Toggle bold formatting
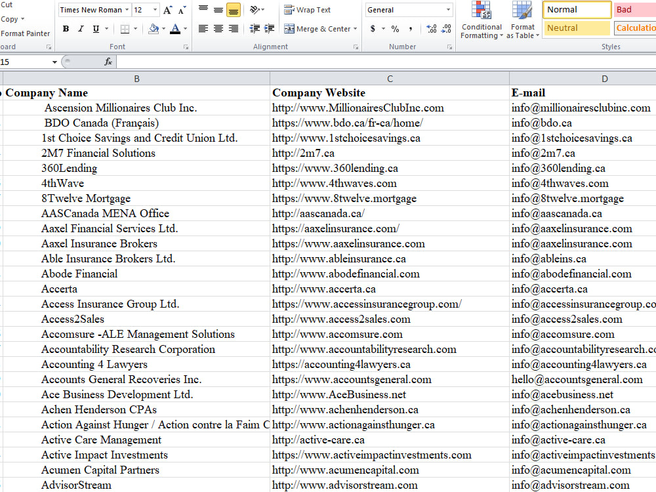The image size is (656, 492). [66, 29]
